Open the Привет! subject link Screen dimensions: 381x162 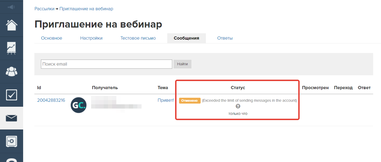(166, 100)
